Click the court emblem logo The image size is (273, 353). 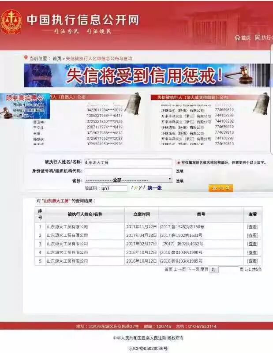tap(11, 22)
